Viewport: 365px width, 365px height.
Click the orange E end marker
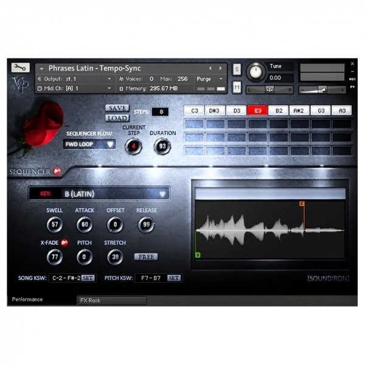point(302,204)
